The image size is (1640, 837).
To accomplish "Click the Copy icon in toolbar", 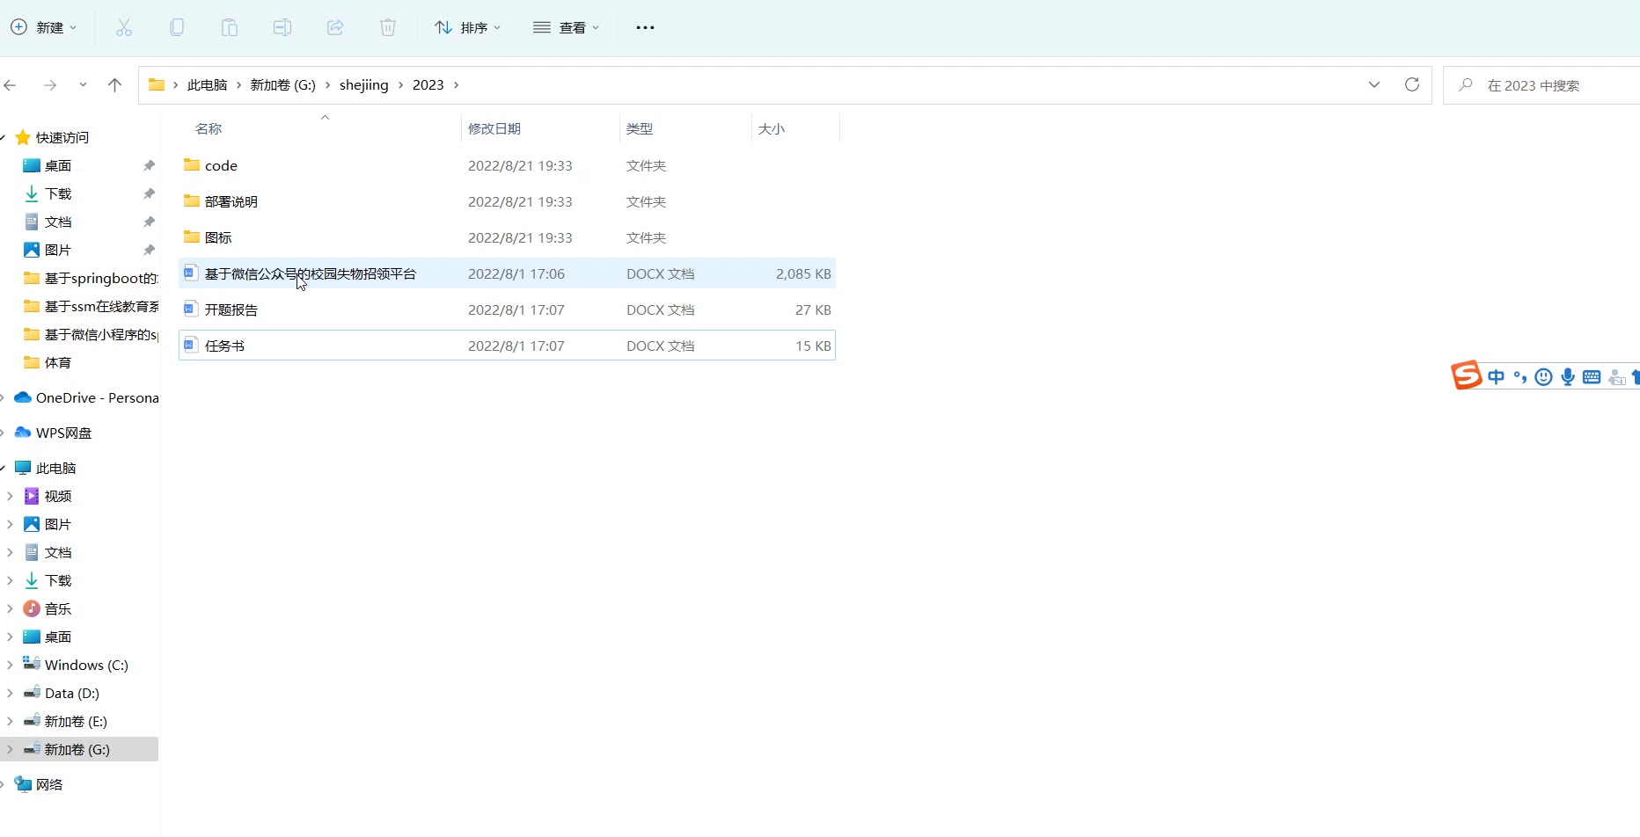I will (177, 28).
